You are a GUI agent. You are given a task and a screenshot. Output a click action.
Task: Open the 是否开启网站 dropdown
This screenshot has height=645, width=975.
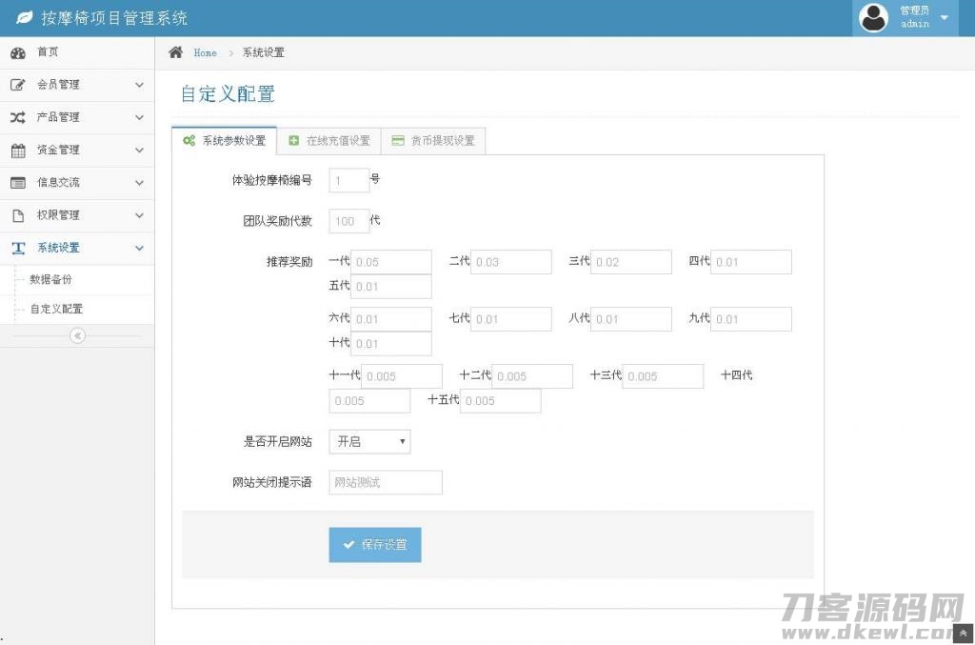coord(369,441)
